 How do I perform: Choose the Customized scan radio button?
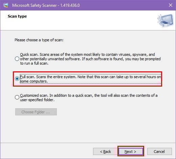click(x=17, y=97)
